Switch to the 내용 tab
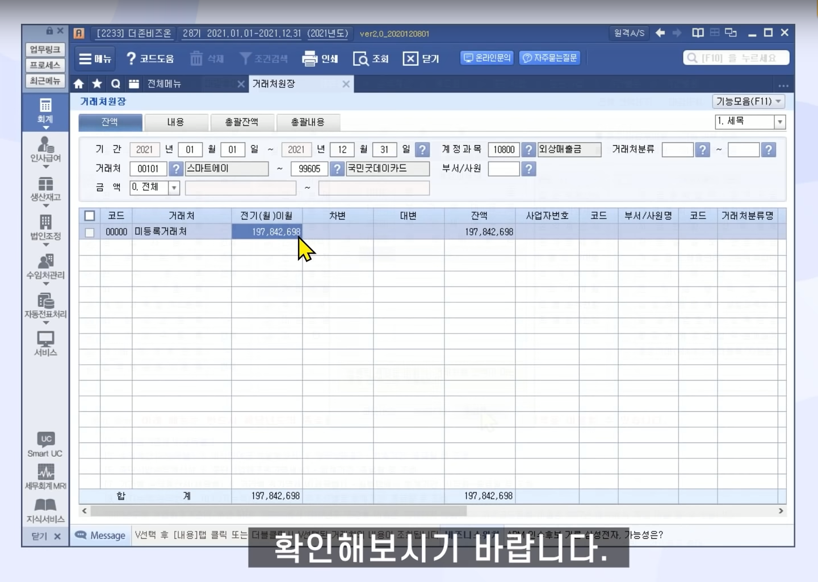The width and height of the screenshot is (818, 582). point(175,122)
